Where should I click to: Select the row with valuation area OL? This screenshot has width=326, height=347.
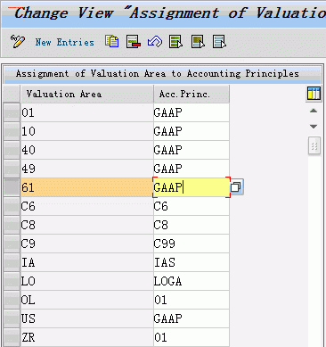tap(12, 300)
